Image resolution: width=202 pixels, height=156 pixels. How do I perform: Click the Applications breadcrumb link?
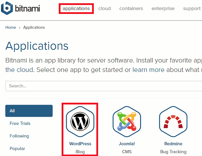pyautogui.click(x=34, y=27)
